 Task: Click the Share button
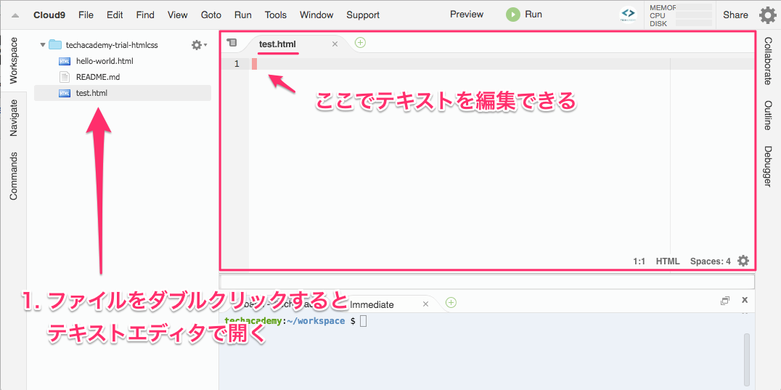point(735,15)
